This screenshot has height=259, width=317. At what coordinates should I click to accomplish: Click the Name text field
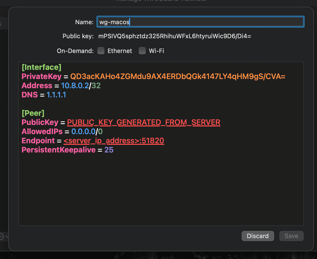coord(200,22)
